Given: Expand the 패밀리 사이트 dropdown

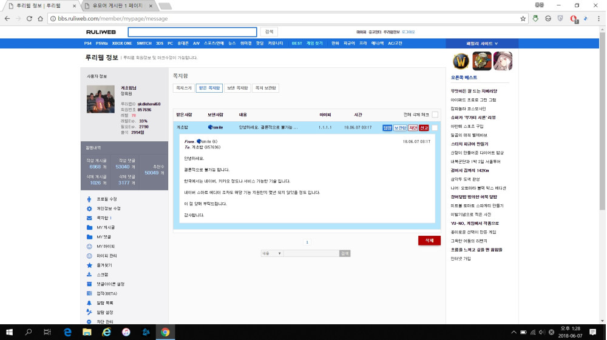Looking at the screenshot, I should tap(482, 44).
